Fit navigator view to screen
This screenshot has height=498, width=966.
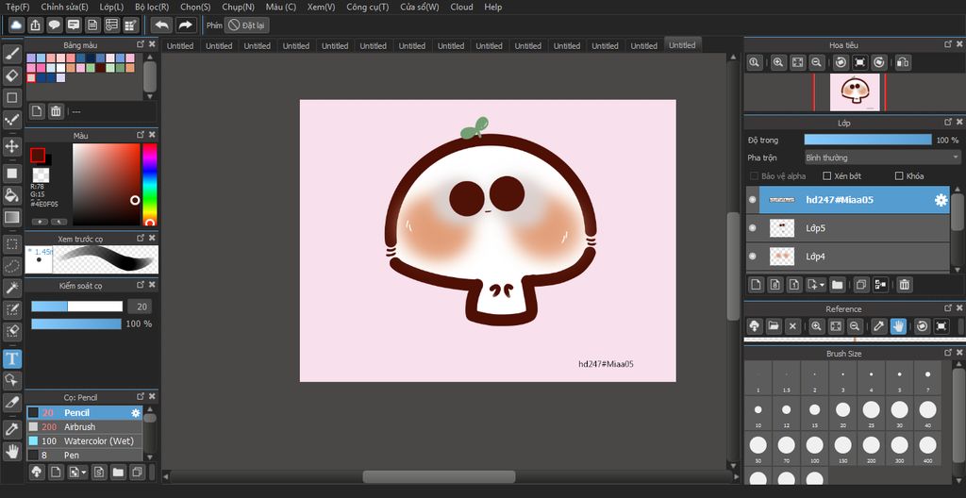click(x=797, y=62)
